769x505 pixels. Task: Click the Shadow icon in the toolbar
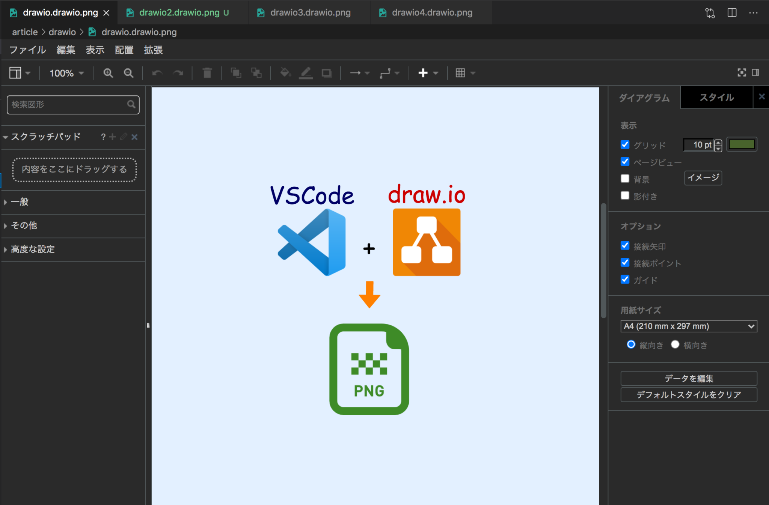coord(326,73)
